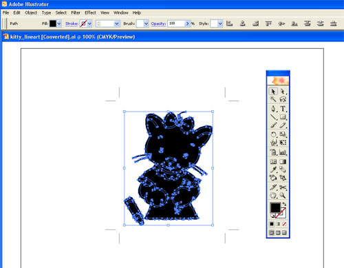
Task: Select the Zoom magnifier tool
Action: pos(283,196)
